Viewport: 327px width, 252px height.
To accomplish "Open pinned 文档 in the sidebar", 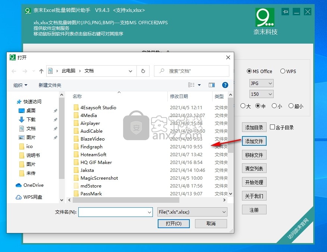I will [x=31, y=128].
